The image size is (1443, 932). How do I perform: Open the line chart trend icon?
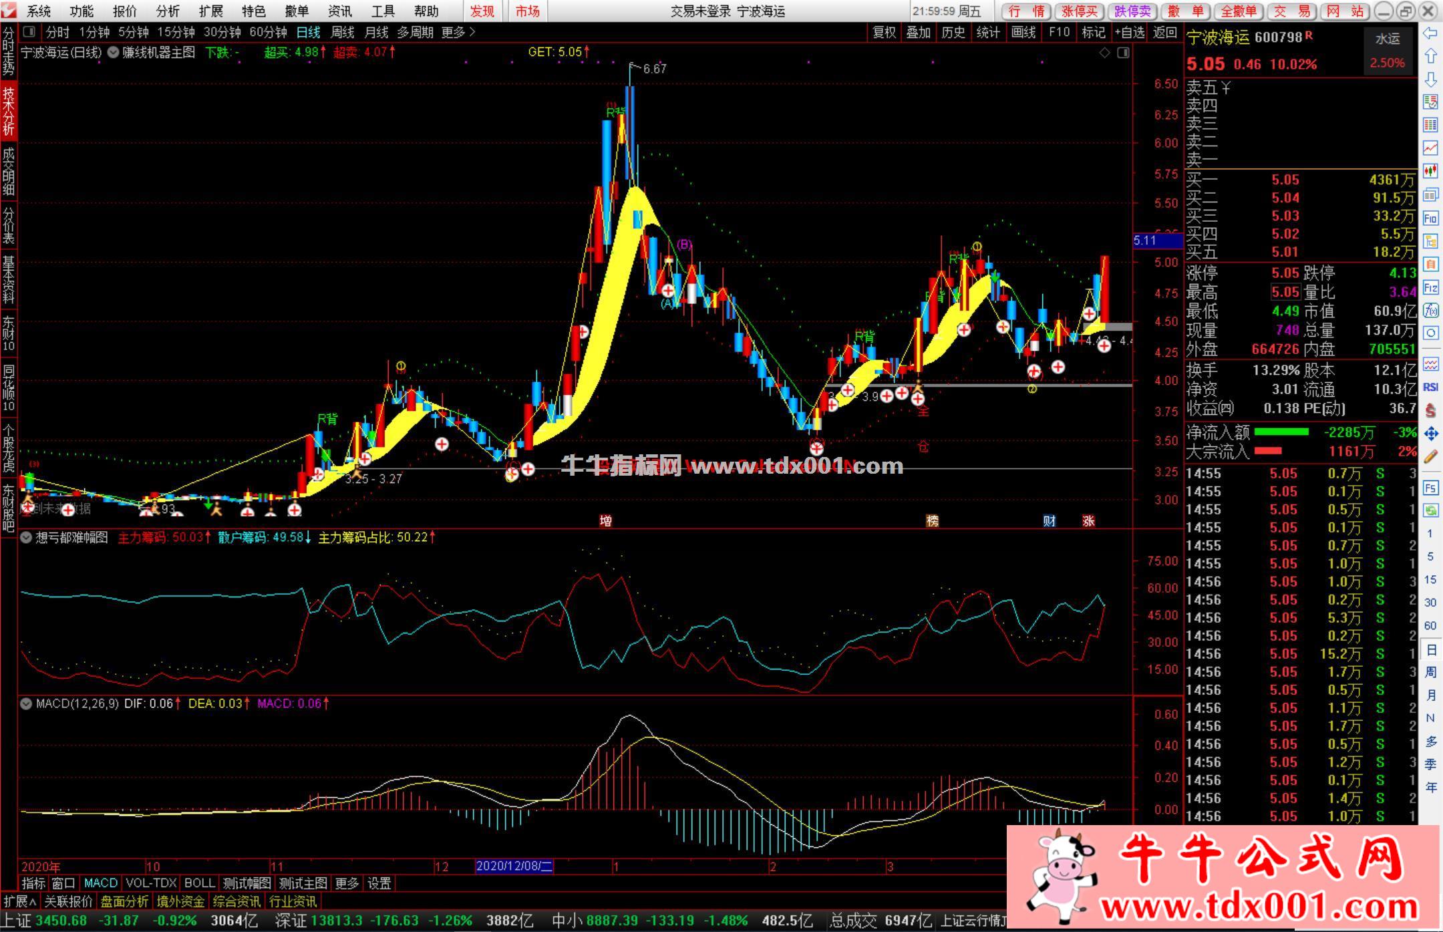1430,148
